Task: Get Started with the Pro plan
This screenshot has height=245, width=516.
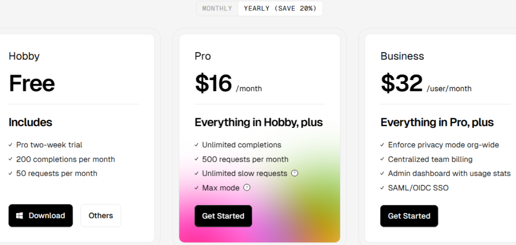Action: click(223, 216)
